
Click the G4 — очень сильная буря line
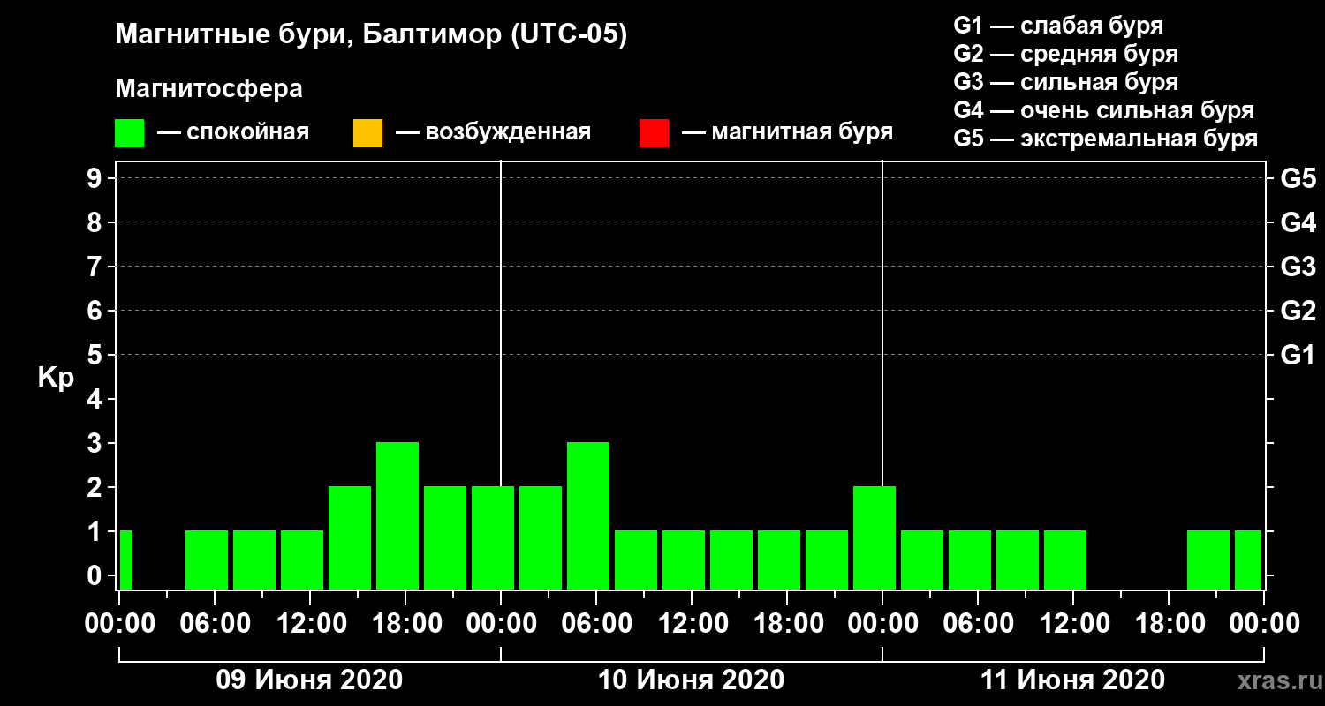(1103, 110)
